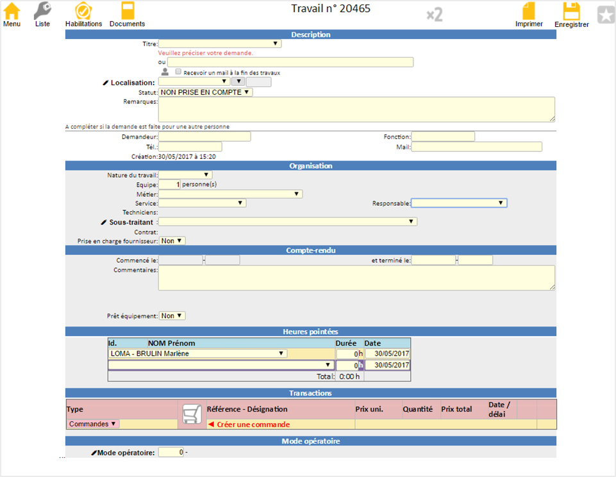The width and height of the screenshot is (616, 477).
Task: Open the small second Localisation dropdown
Action: (x=238, y=81)
